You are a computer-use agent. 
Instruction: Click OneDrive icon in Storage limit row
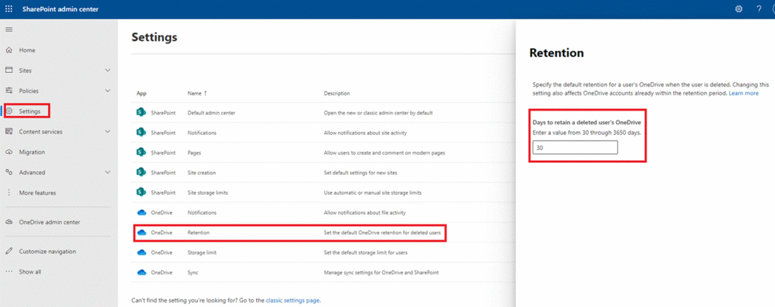pos(141,252)
